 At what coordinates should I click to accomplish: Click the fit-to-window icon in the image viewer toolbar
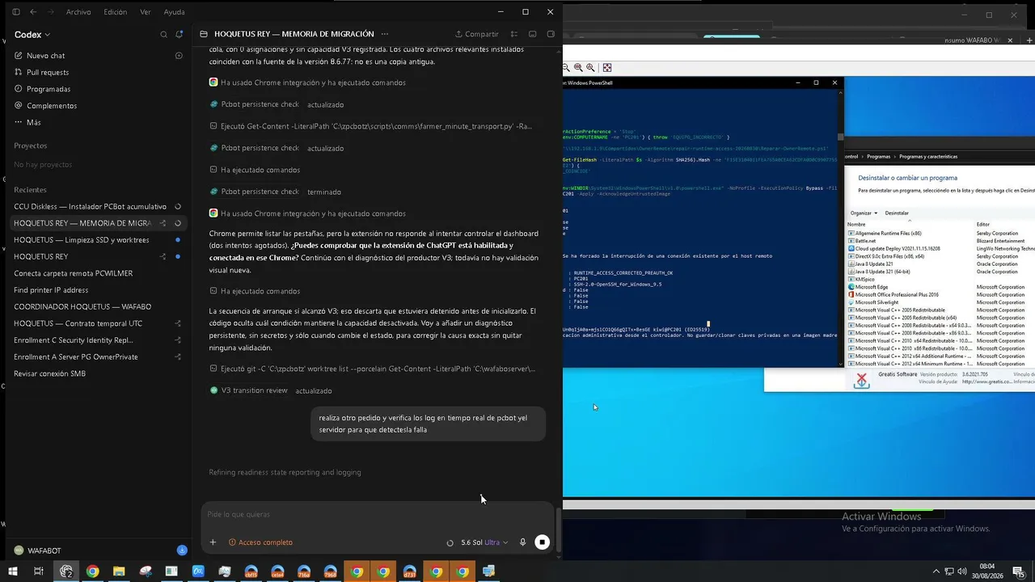[607, 68]
